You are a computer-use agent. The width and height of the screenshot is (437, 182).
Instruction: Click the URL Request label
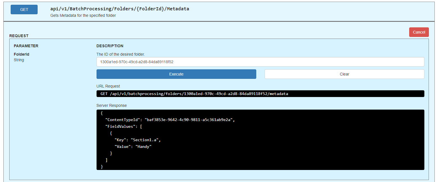click(x=108, y=86)
